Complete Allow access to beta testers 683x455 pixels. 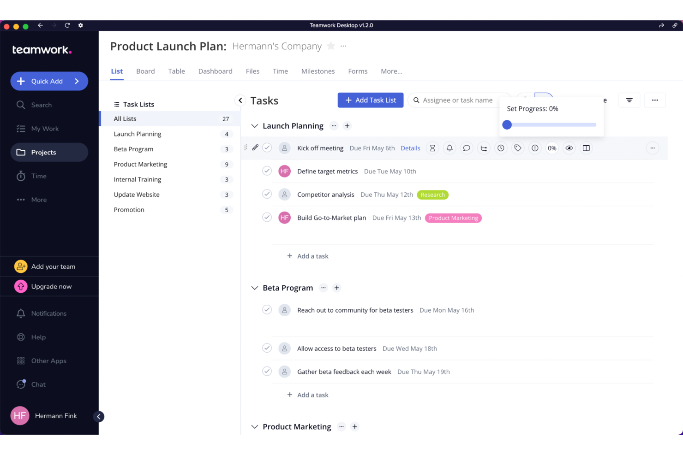click(x=267, y=348)
